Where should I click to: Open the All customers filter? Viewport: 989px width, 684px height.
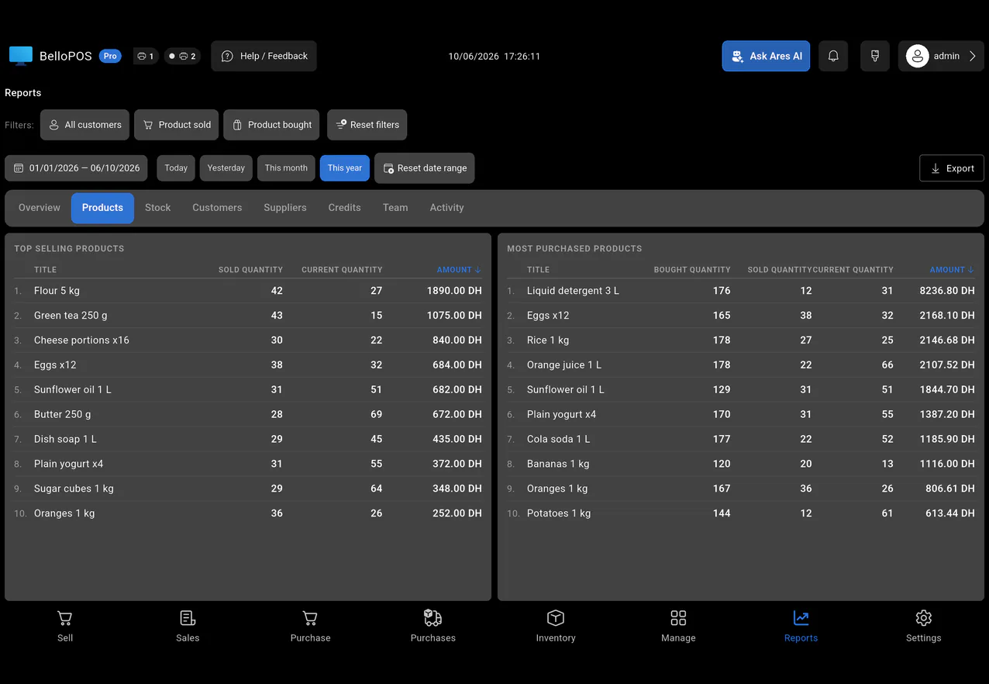tap(85, 125)
